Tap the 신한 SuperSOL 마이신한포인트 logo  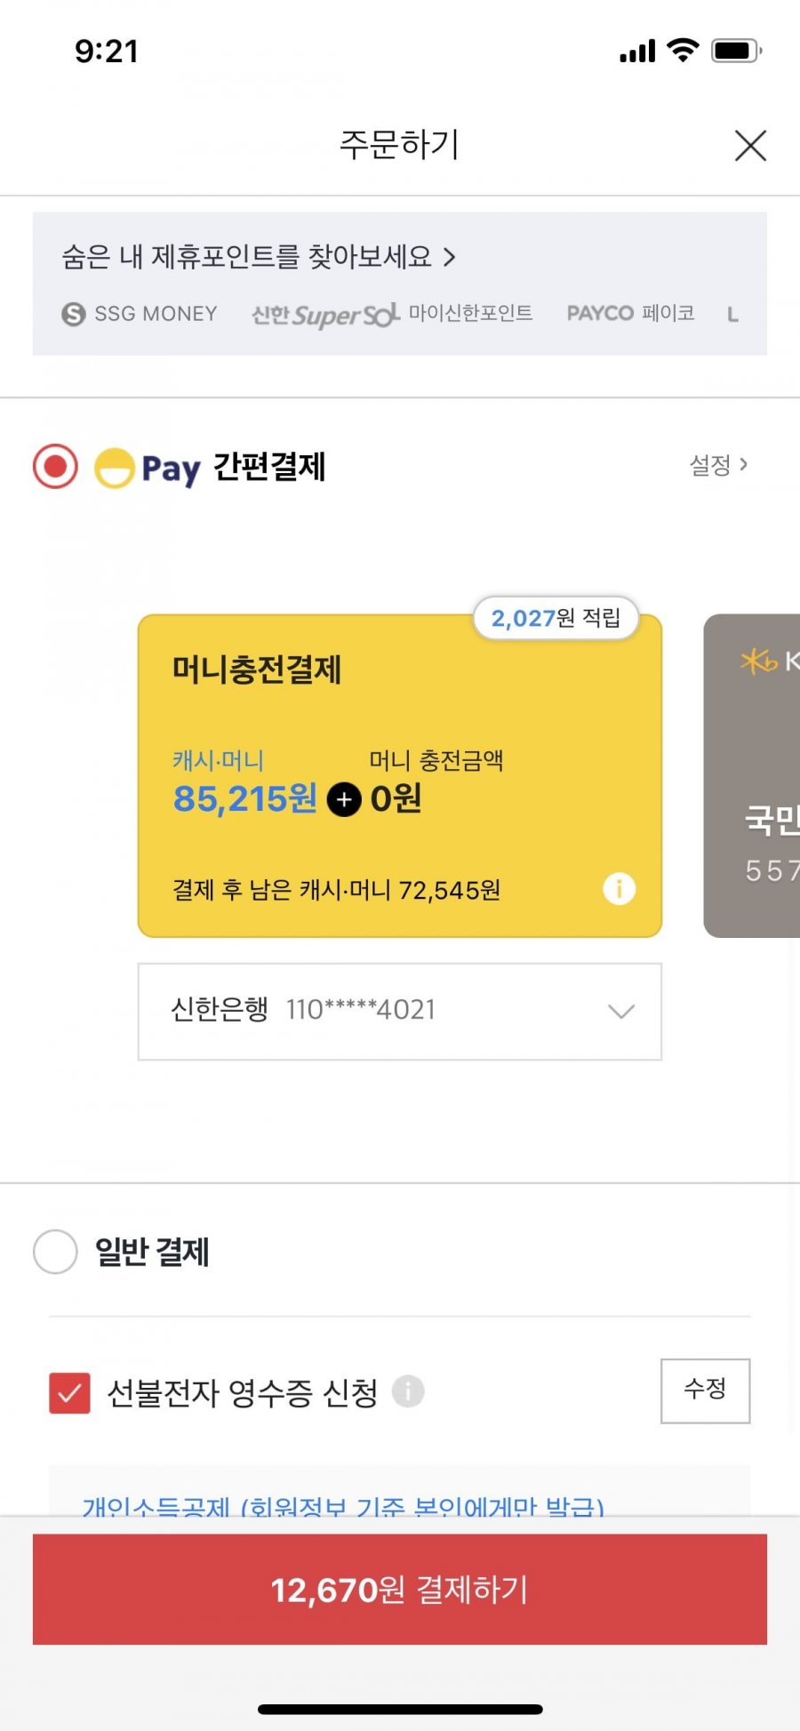[x=392, y=314]
